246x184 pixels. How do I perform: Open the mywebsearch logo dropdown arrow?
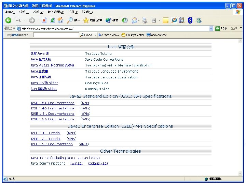pyautogui.click(x=31, y=35)
